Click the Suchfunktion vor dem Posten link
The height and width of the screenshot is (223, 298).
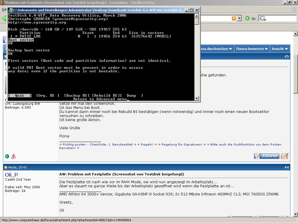click(x=246, y=145)
